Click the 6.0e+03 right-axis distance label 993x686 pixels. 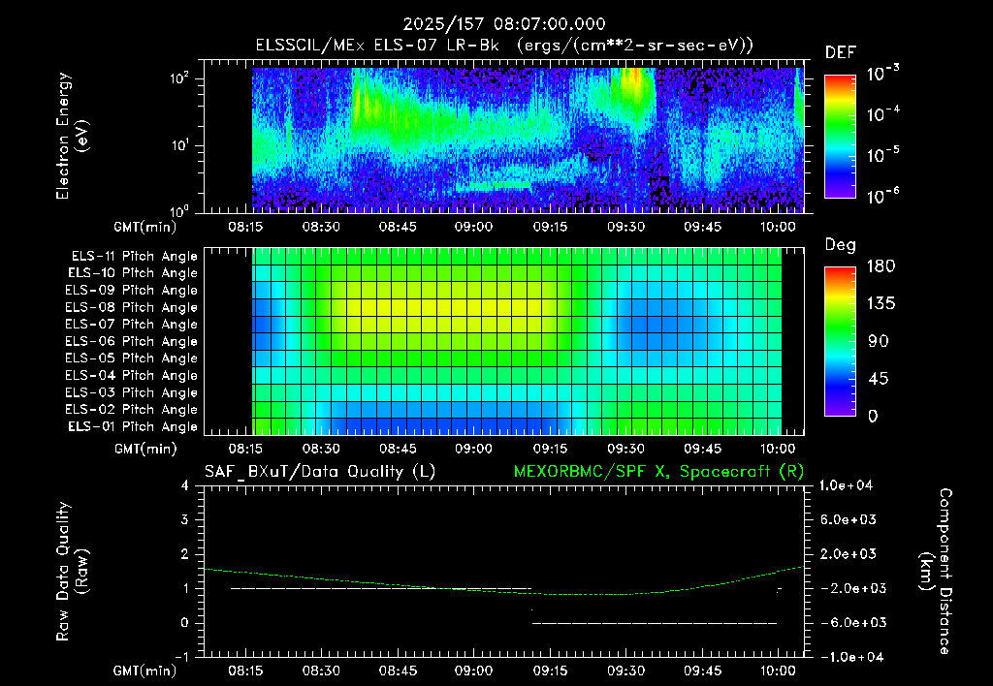coord(849,519)
